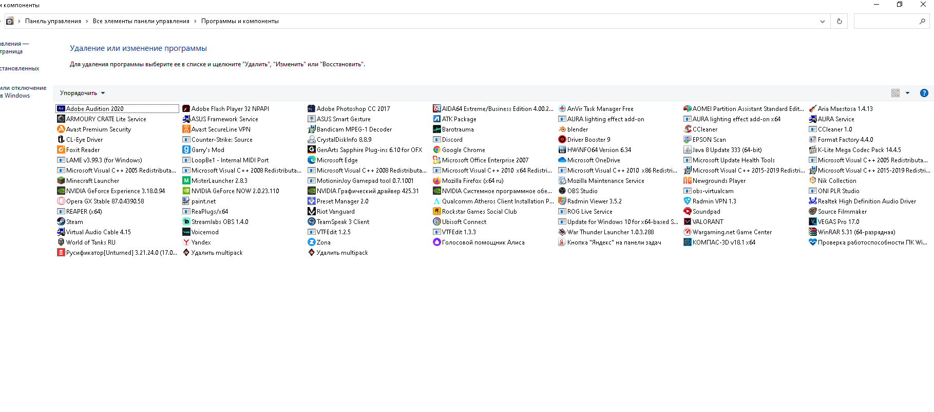Select Голосовой помощник Алиса entry

coord(479,242)
